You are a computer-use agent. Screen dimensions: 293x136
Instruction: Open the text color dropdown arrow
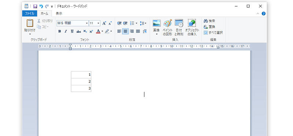coord(103,31)
